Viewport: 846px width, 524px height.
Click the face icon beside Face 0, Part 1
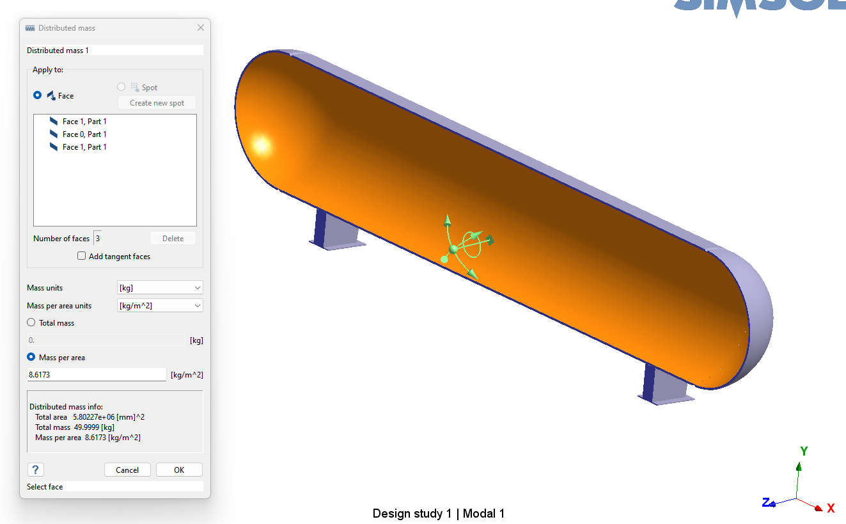tap(54, 134)
